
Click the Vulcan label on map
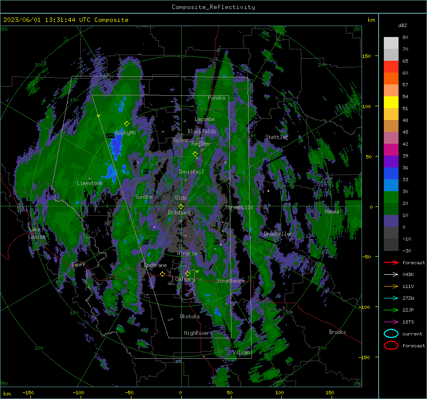tap(241, 353)
